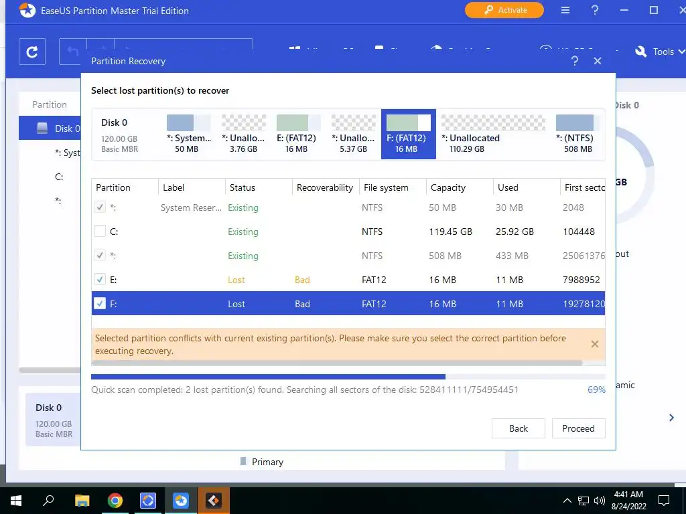Screen dimensions: 686x514
Task: Click the horizontal scrollbar under the table
Action: [337, 363]
